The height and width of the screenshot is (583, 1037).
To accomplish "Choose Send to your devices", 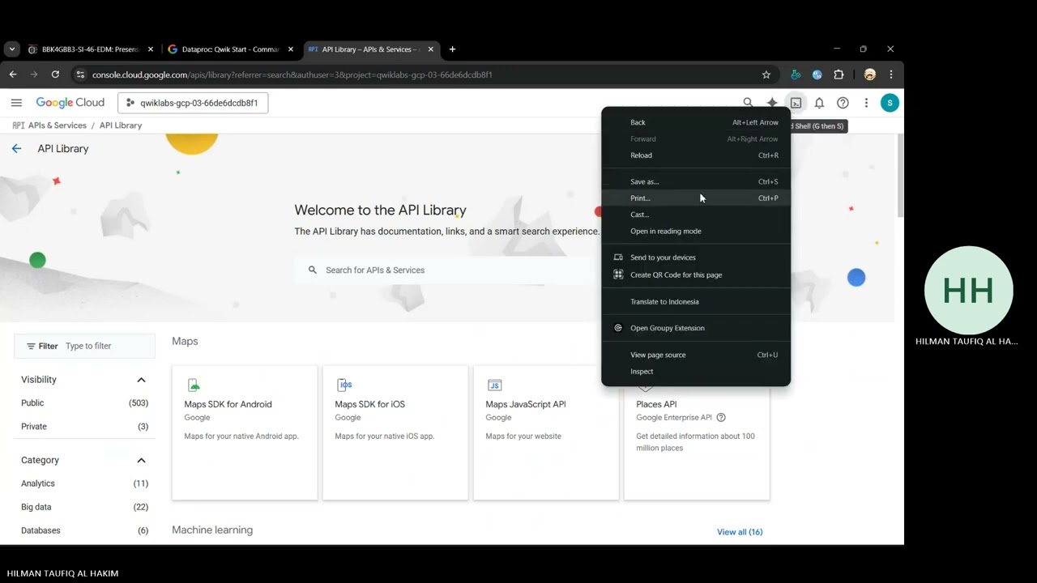I will (x=696, y=257).
